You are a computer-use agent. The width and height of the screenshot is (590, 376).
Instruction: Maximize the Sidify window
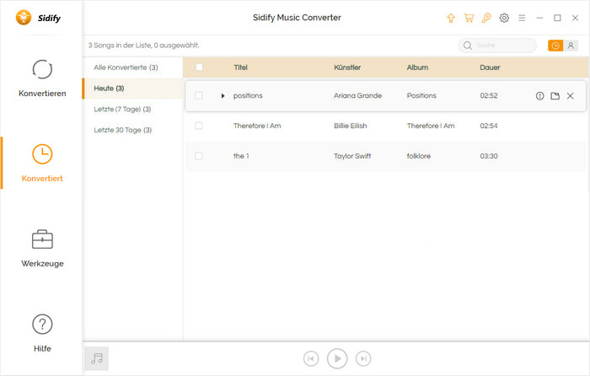coord(557,18)
